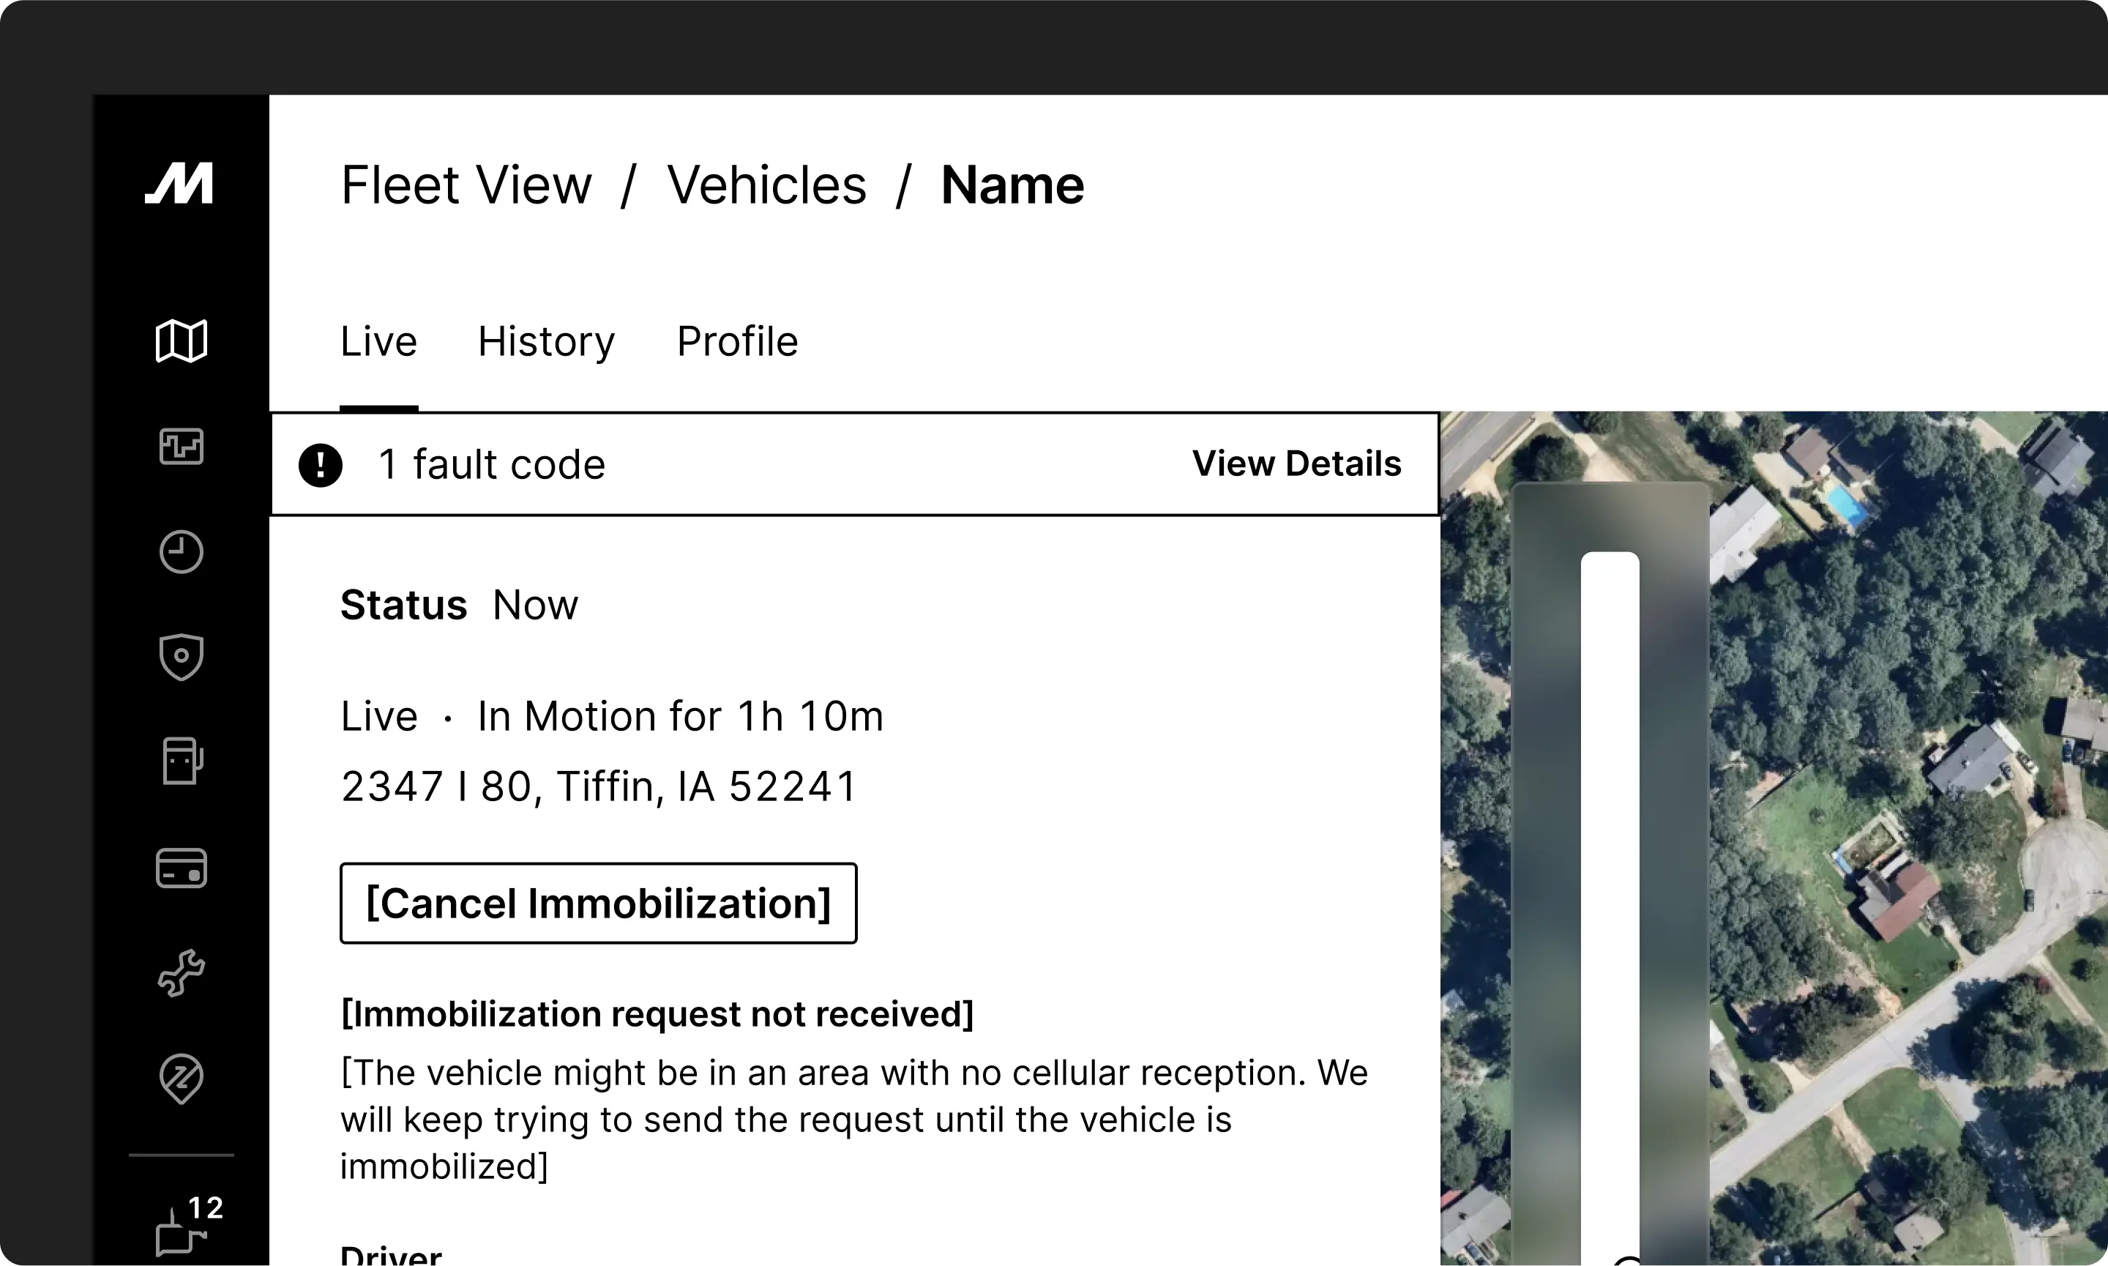Switch to the Profile tab
Viewport: 2108px width, 1266px height.
point(737,342)
